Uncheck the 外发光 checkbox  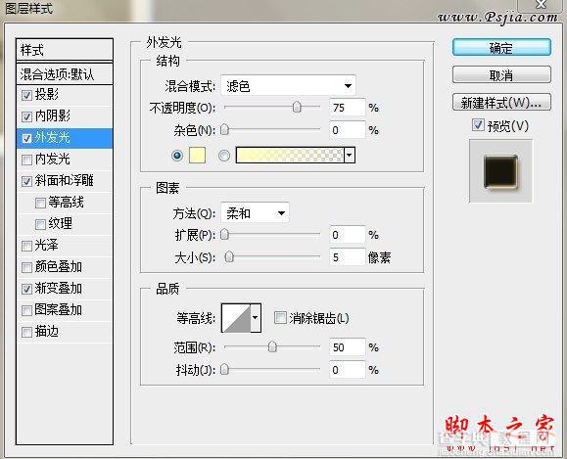(x=26, y=138)
